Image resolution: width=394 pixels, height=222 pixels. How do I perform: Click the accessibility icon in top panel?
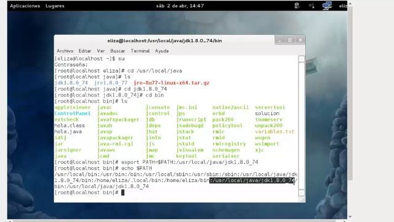tap(297, 6)
